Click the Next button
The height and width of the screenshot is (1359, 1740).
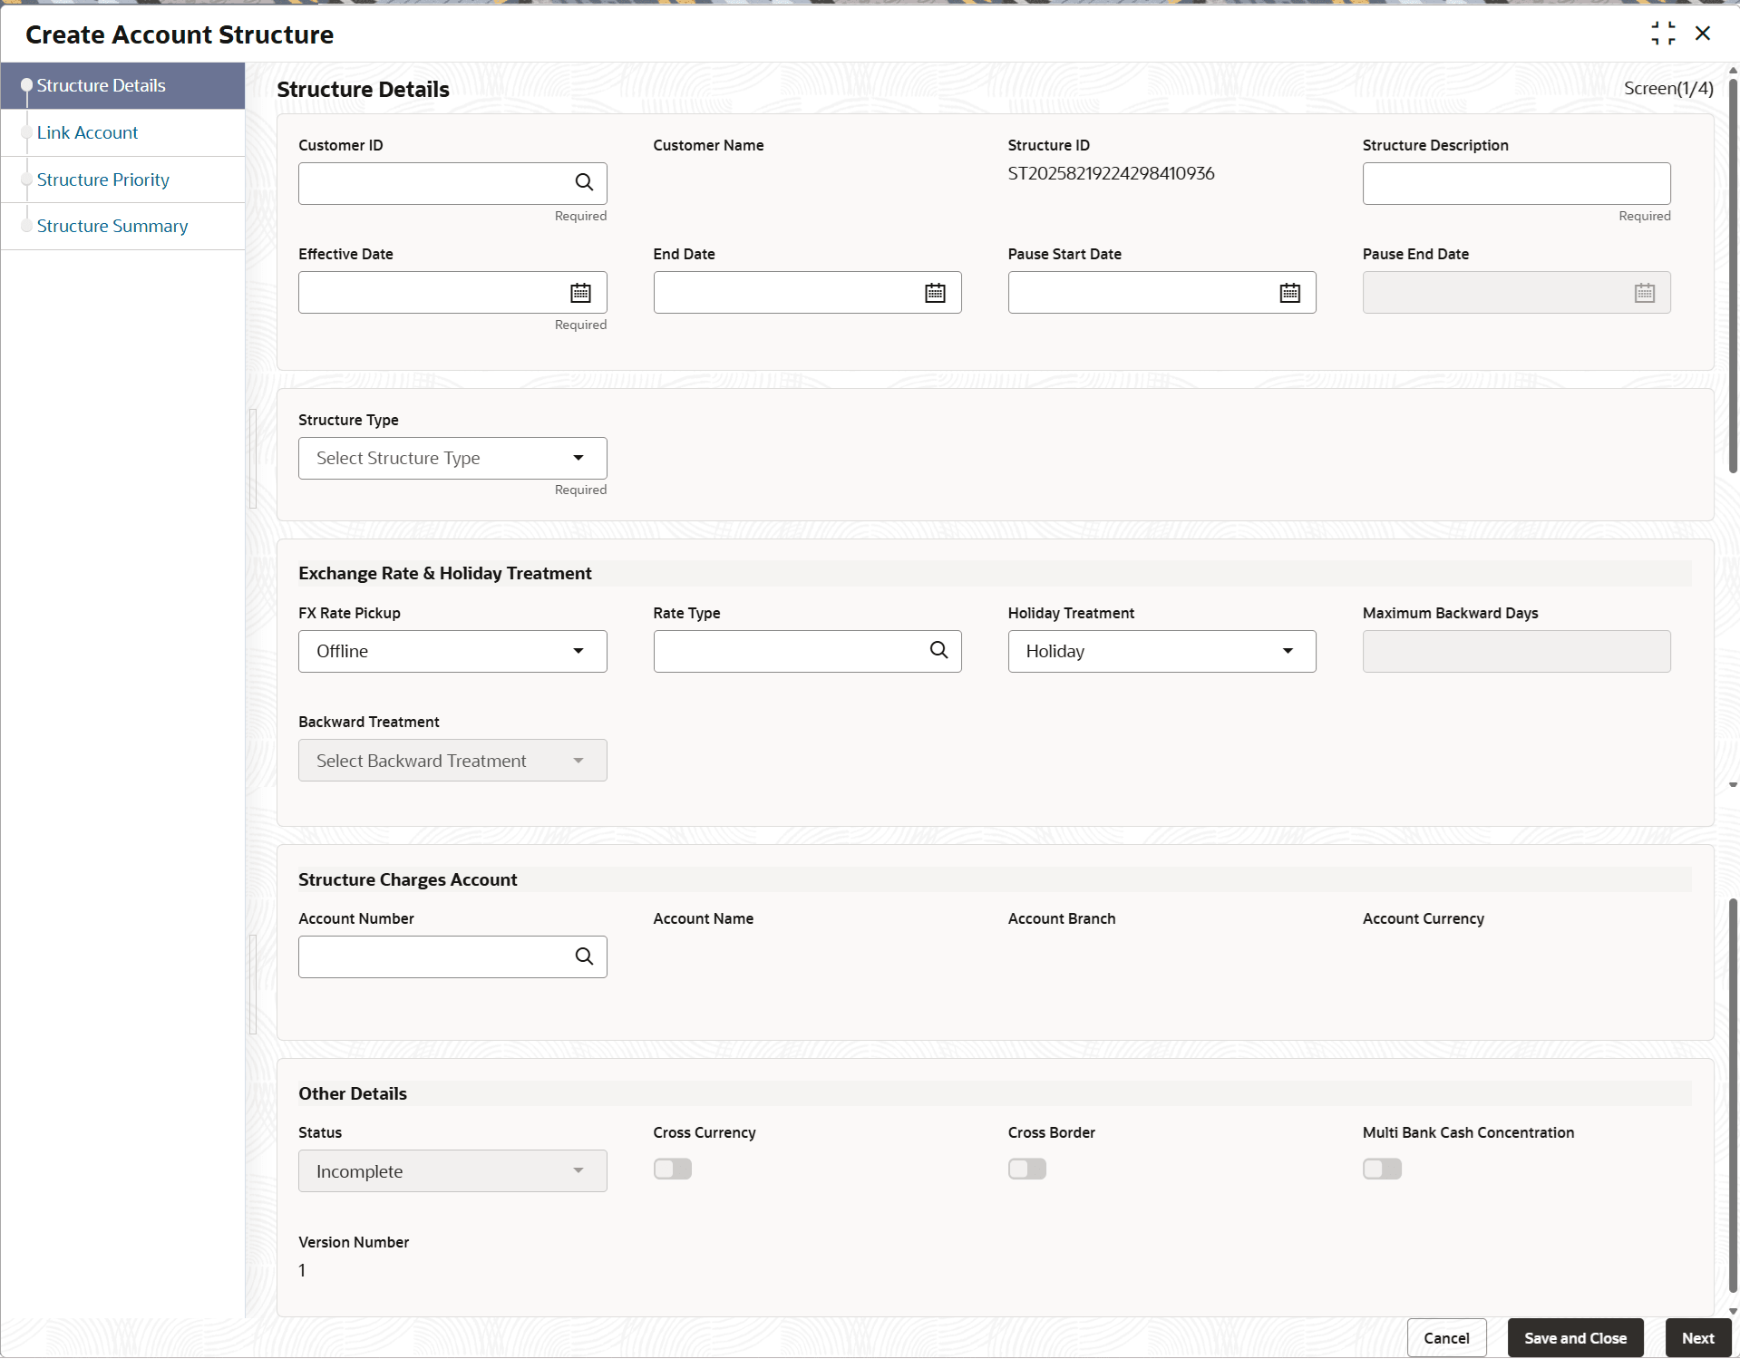pos(1697,1337)
